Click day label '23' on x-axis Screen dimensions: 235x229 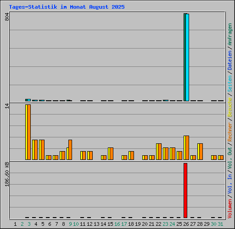point(165,224)
